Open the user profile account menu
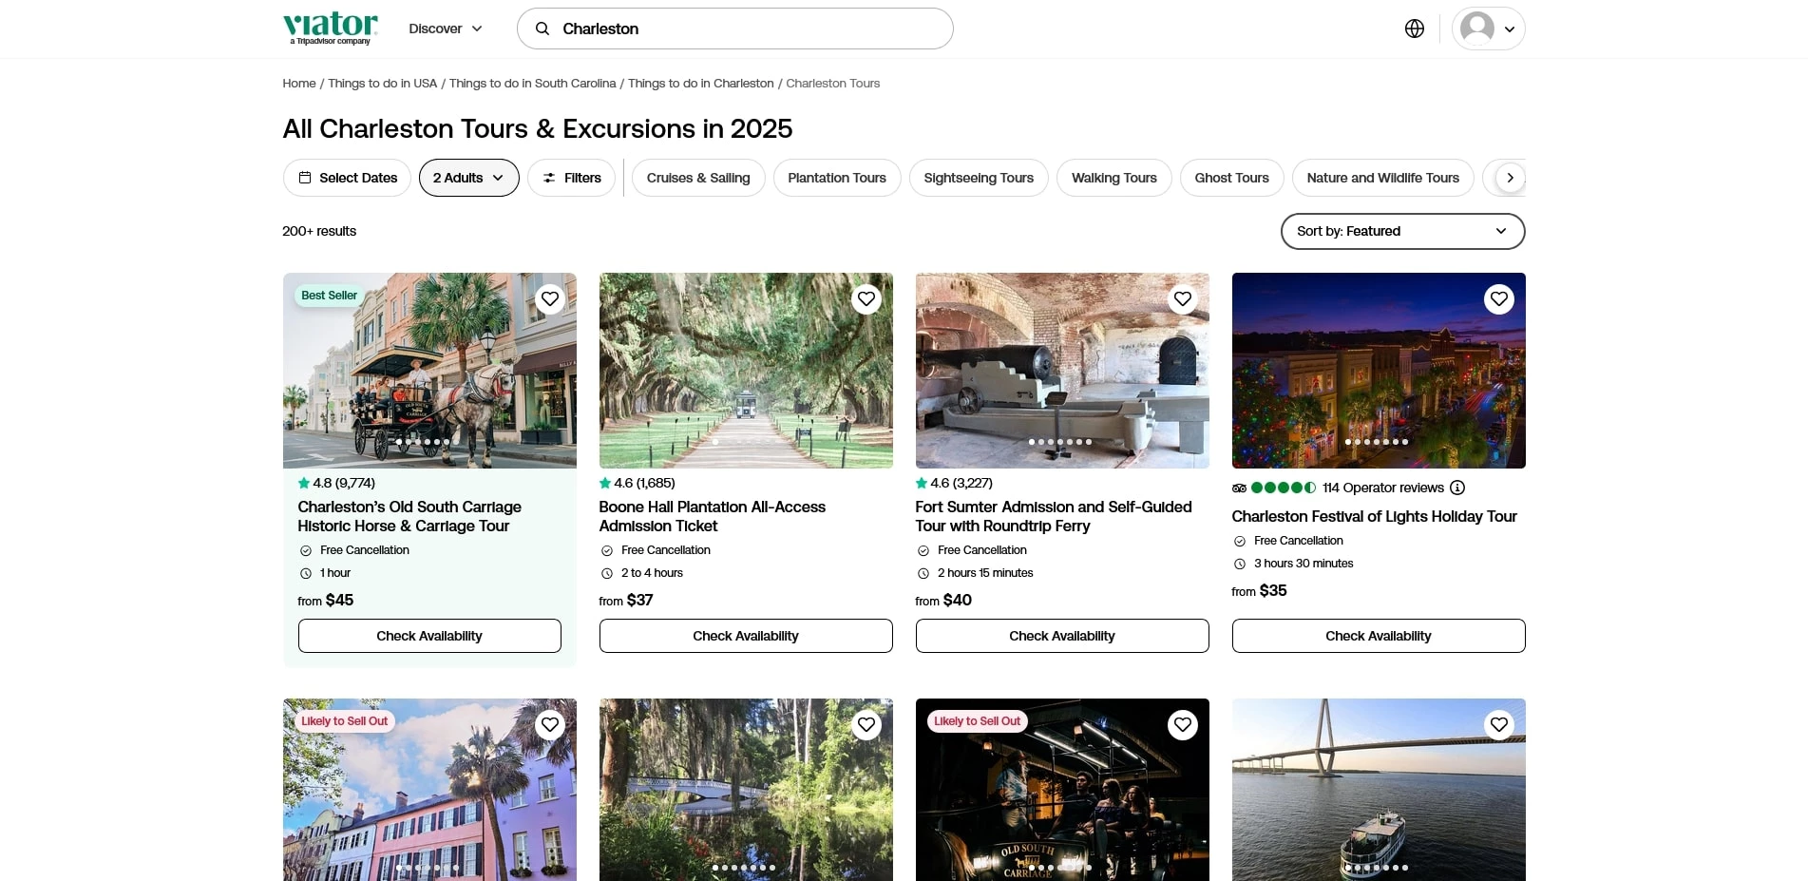 1488,29
